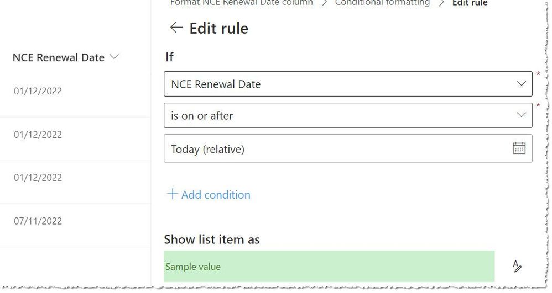Screen dimensions: 552x293
Task: Click the Add condition link
Action: tap(216, 195)
